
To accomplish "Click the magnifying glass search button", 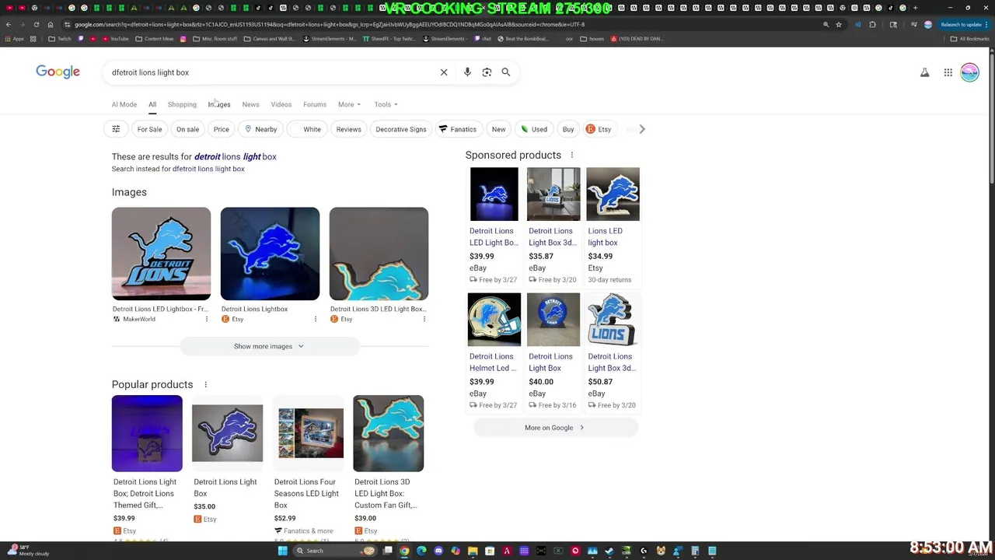I will (506, 72).
